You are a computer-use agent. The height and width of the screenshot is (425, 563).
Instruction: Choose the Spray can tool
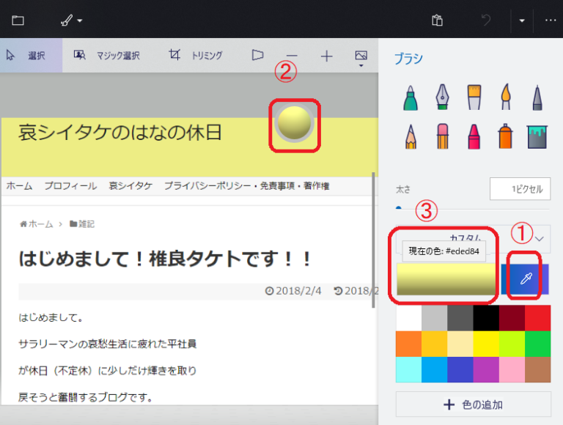pos(506,135)
